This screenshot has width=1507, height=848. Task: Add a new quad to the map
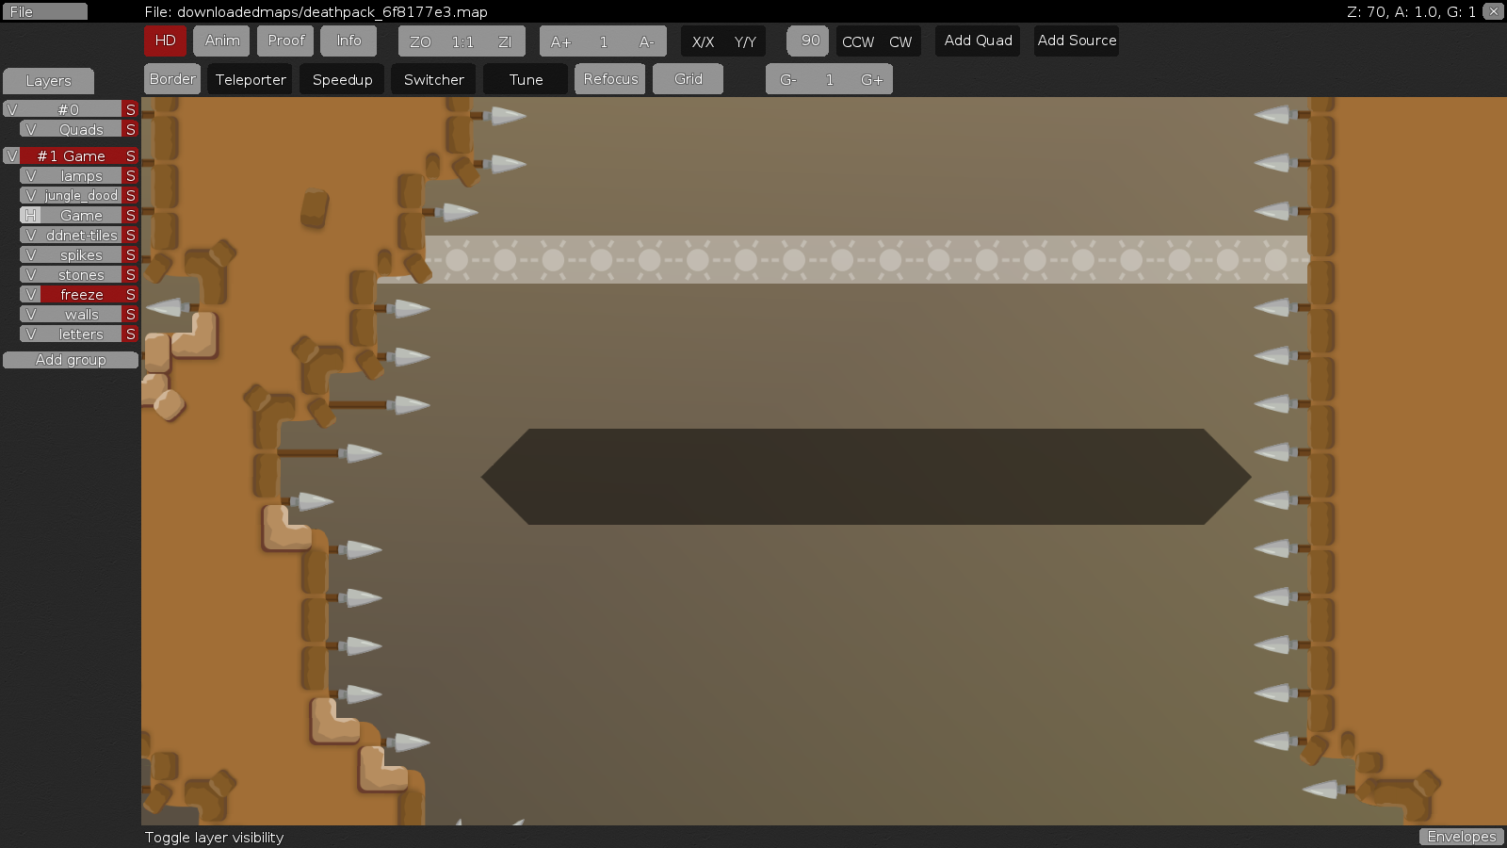point(977,41)
